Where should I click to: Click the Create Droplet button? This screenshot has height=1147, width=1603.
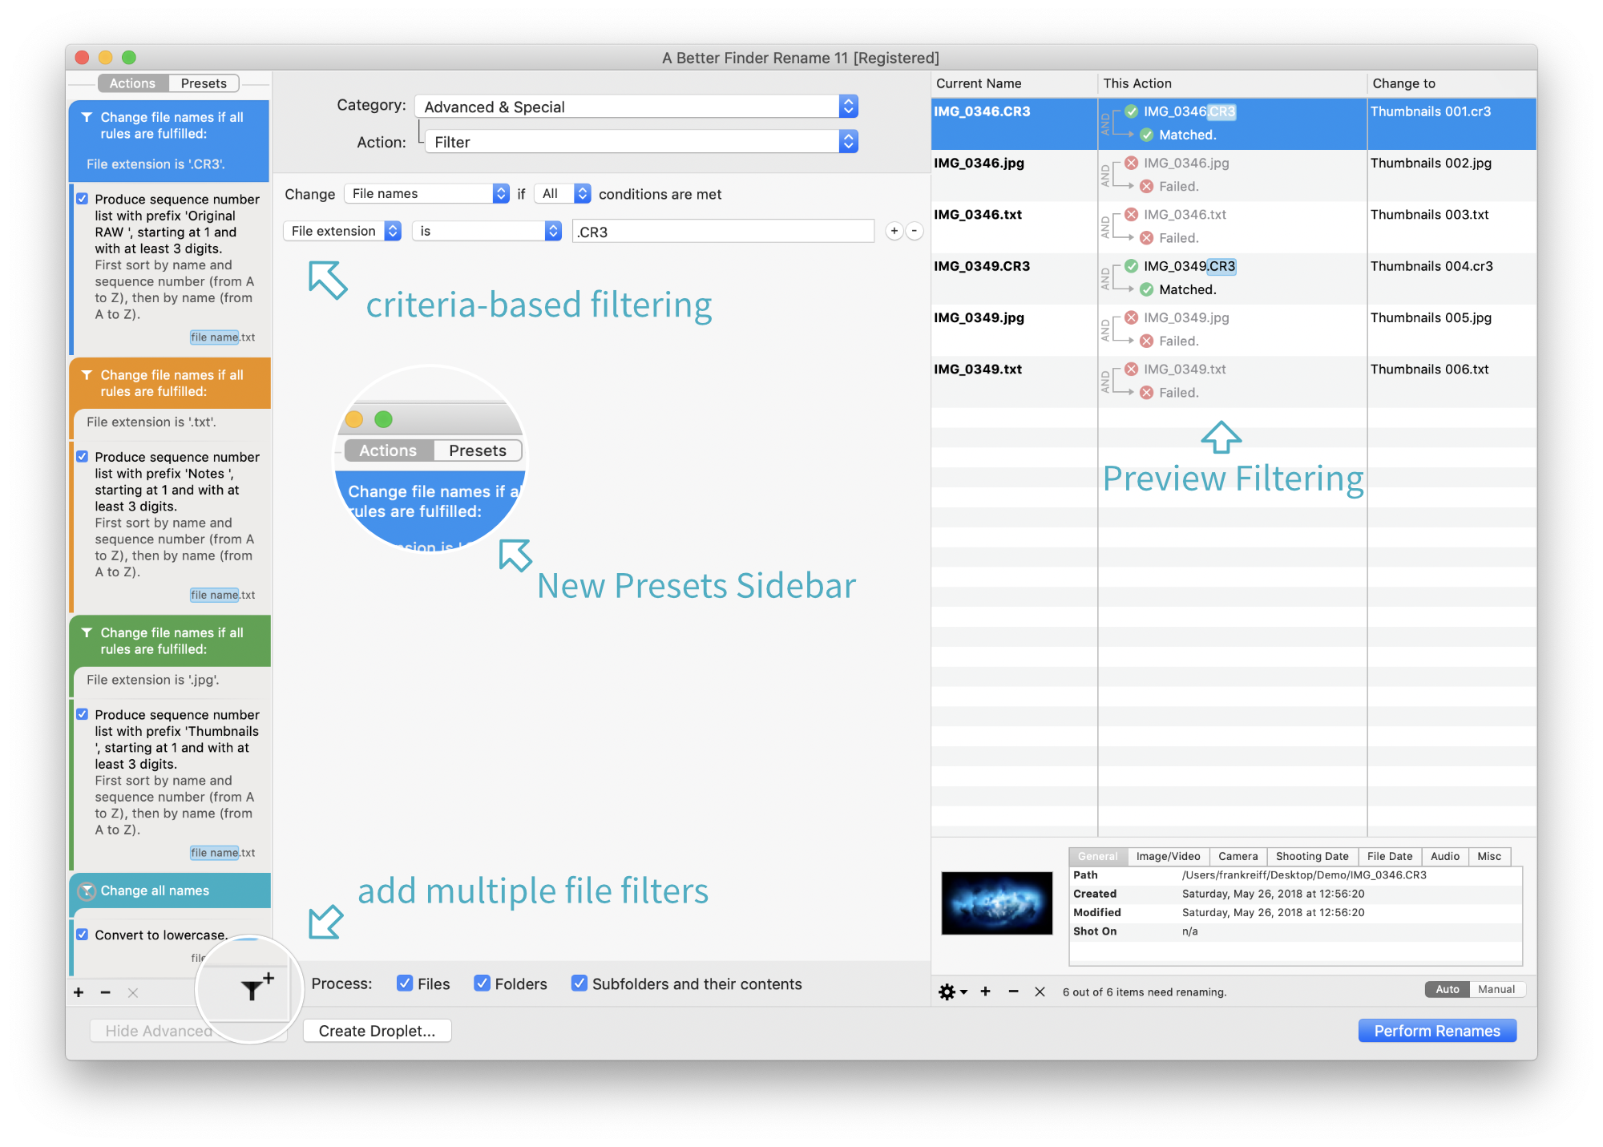pyautogui.click(x=377, y=1031)
